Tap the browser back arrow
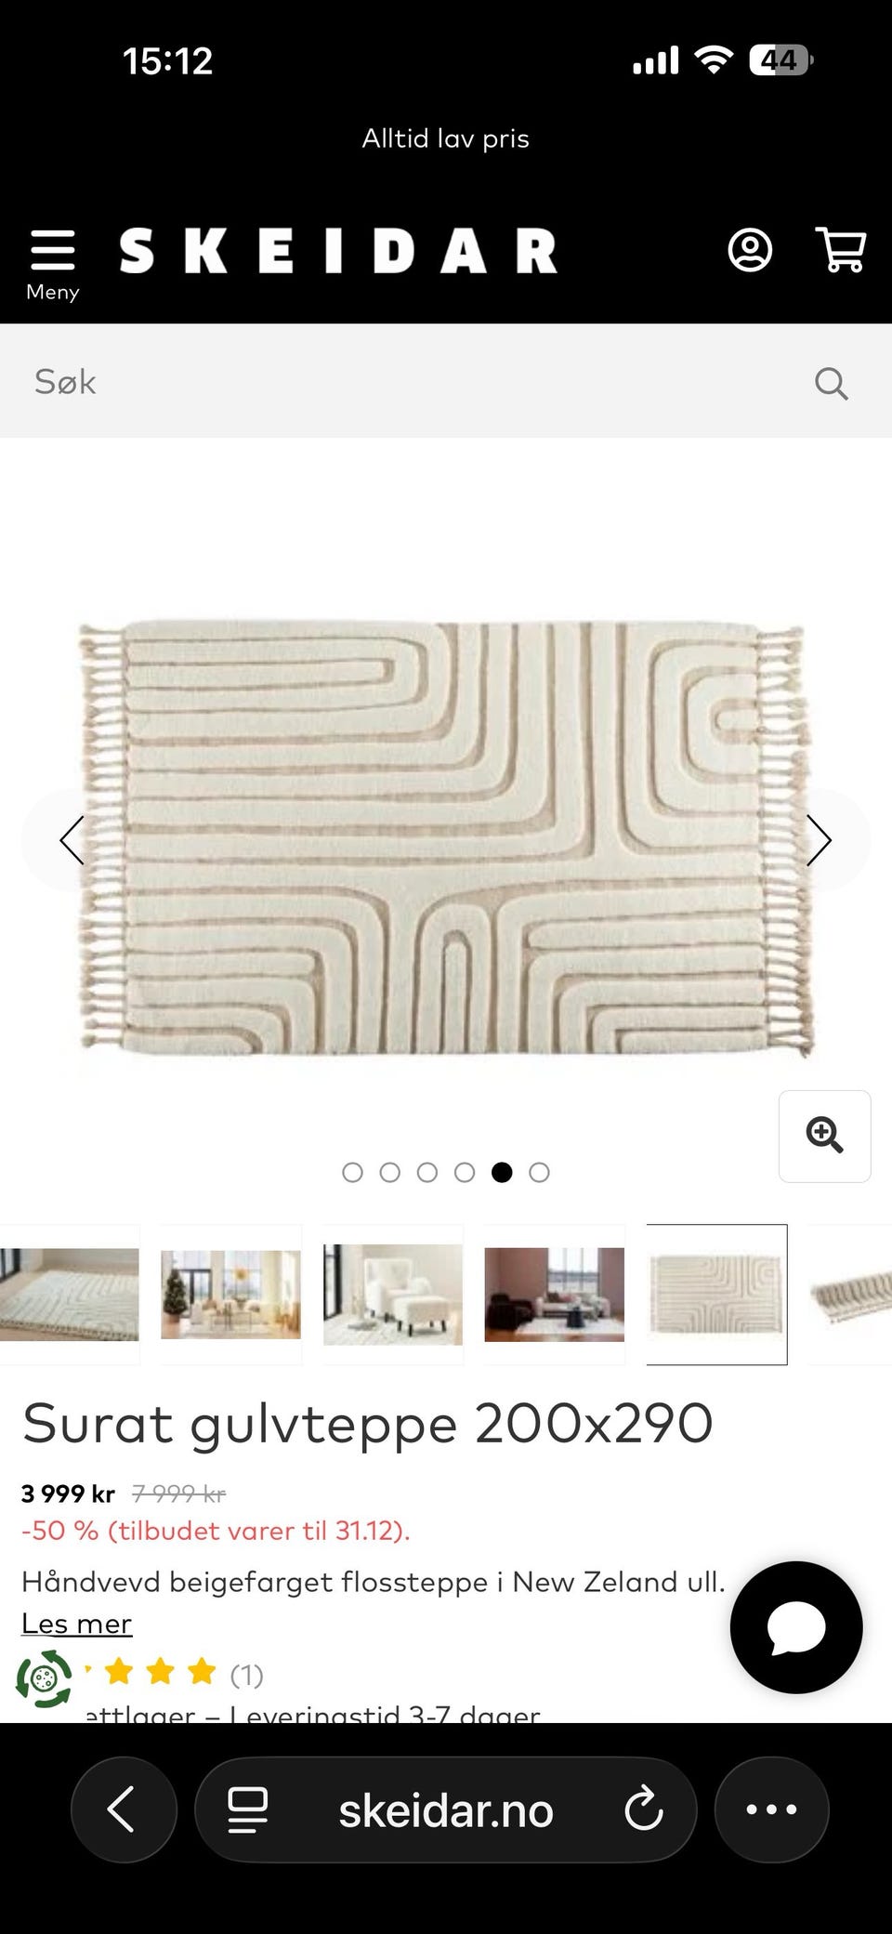 [x=123, y=1809]
